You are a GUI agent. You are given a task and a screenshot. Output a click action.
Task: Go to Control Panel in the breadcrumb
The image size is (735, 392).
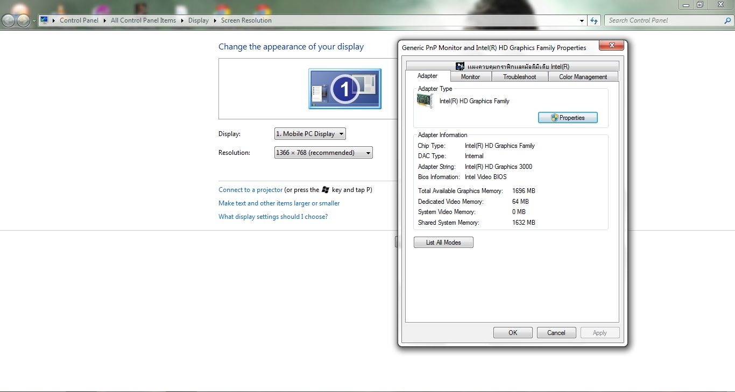click(79, 20)
